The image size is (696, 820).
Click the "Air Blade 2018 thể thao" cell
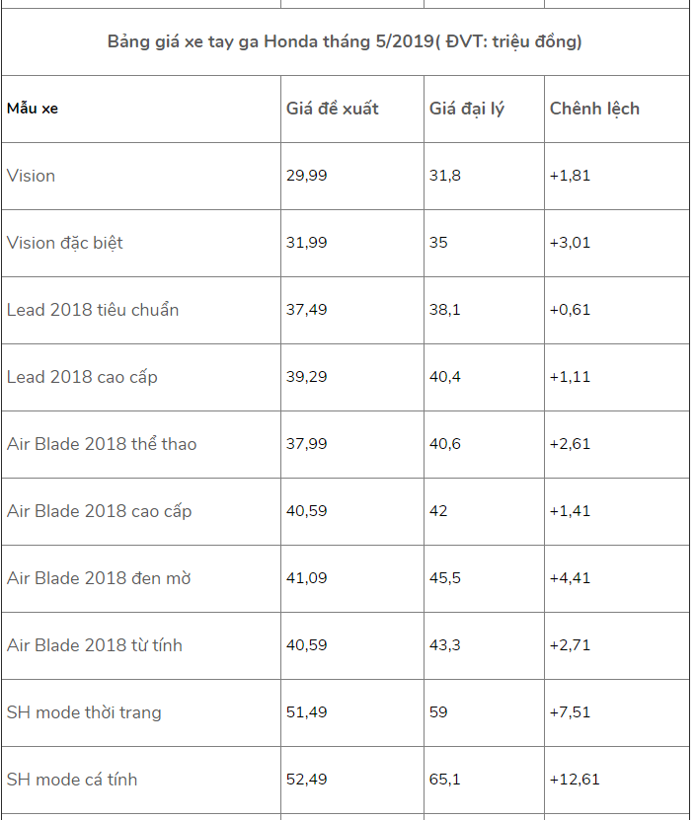[x=102, y=444]
